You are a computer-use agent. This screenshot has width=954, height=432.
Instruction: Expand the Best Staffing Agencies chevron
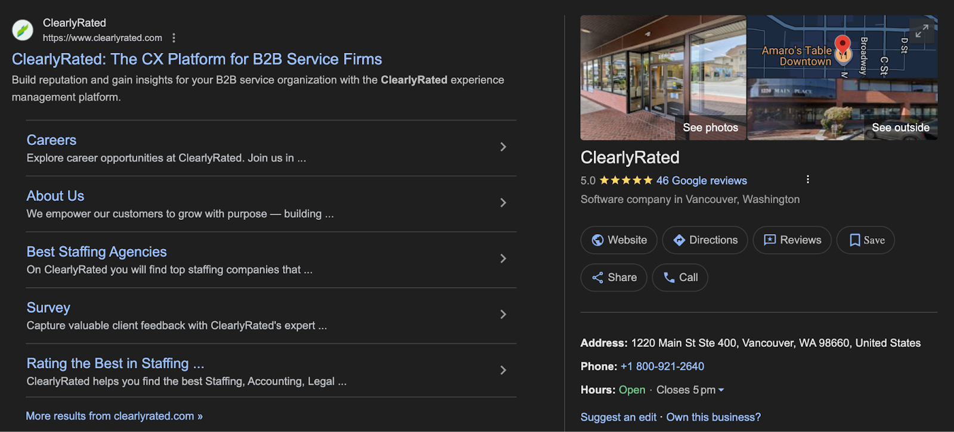pyautogui.click(x=503, y=259)
